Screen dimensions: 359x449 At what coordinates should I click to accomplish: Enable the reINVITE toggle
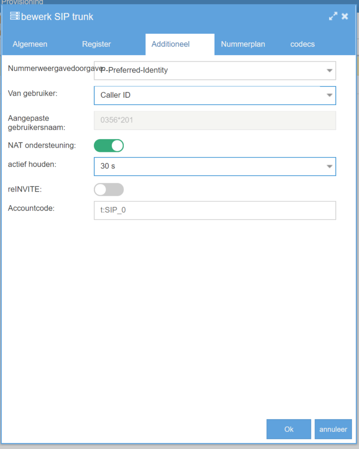(109, 189)
